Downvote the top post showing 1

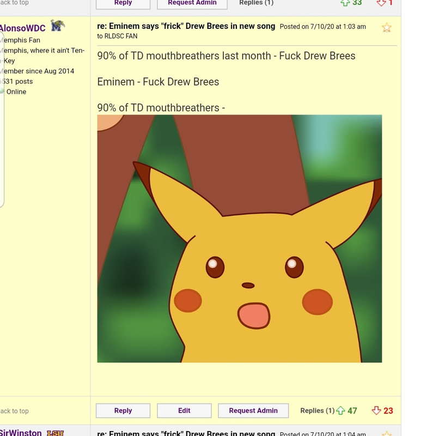tap(381, 3)
